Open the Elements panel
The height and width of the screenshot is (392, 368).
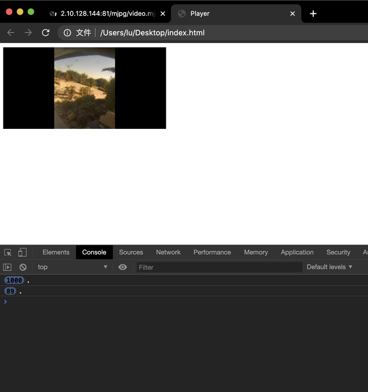point(56,252)
